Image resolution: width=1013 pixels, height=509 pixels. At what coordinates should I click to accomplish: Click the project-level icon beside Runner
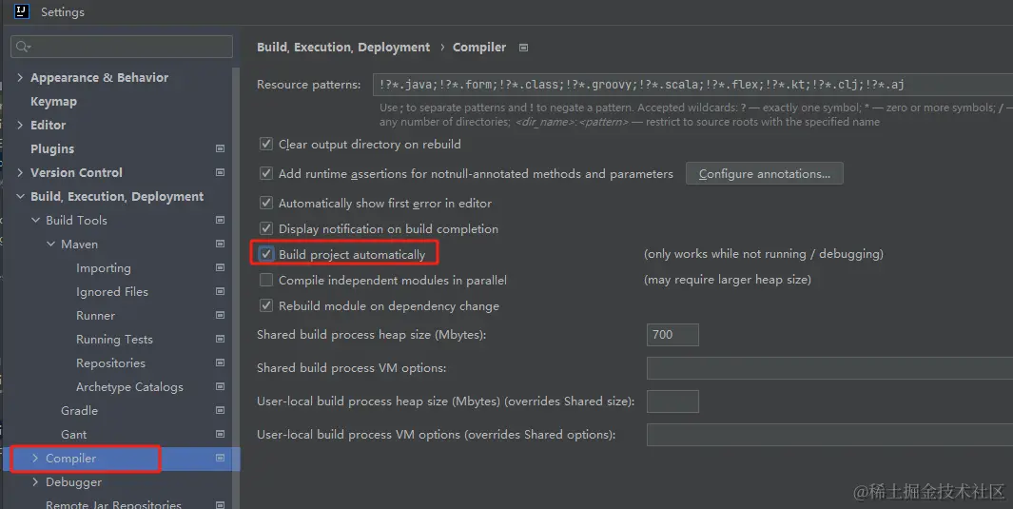click(220, 316)
